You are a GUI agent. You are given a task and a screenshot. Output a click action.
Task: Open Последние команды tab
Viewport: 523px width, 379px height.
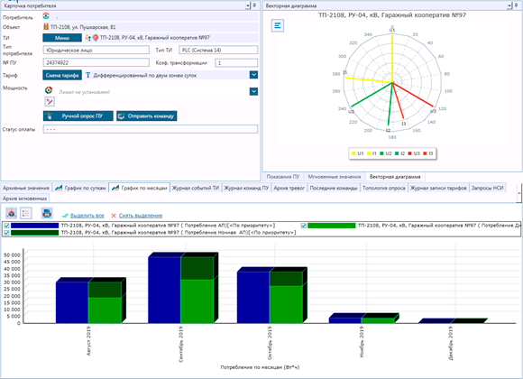pos(334,188)
